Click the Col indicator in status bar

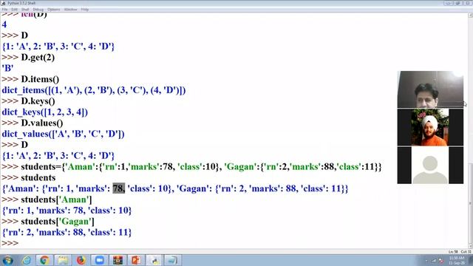click(x=466, y=251)
